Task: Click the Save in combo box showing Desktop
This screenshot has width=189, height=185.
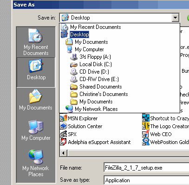Action: point(119,18)
